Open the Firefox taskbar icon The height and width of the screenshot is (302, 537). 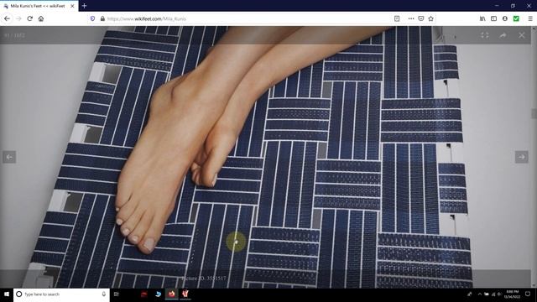(171, 294)
